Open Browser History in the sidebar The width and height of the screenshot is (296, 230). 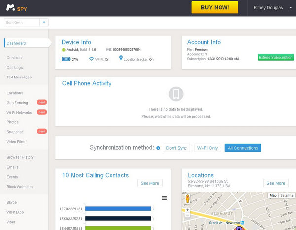[x=20, y=157]
